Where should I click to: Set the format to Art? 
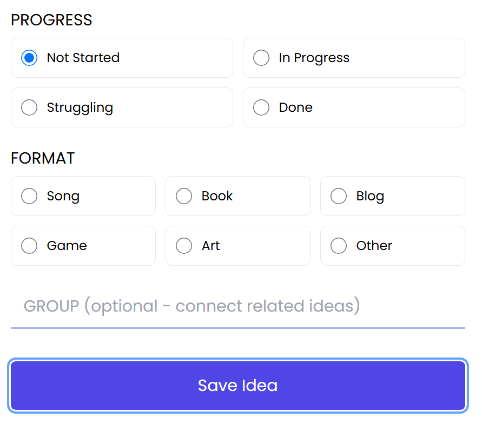[184, 246]
